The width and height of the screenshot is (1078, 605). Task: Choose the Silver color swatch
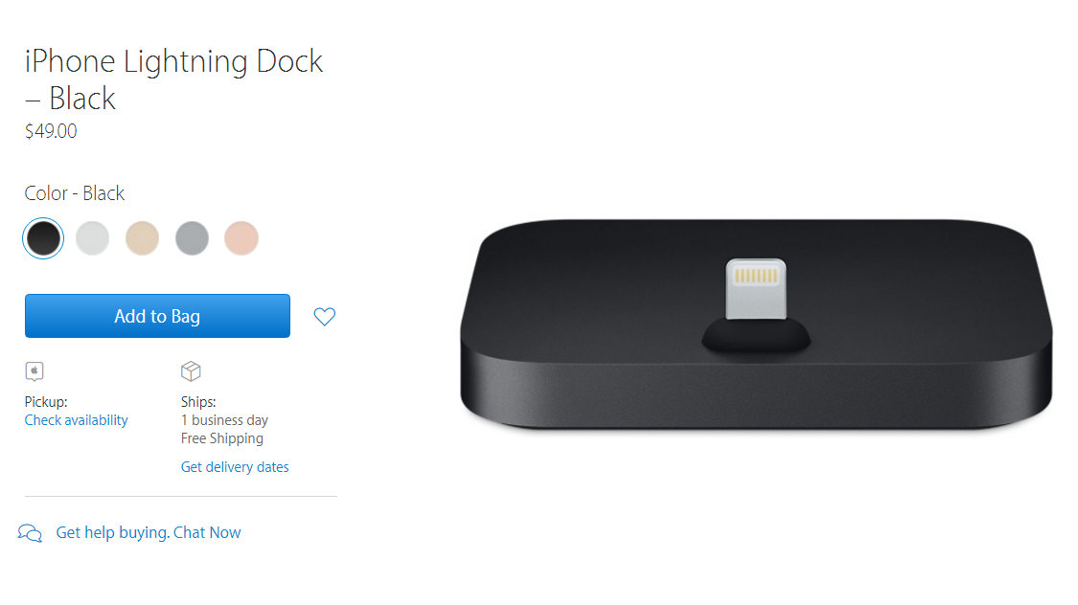(93, 238)
